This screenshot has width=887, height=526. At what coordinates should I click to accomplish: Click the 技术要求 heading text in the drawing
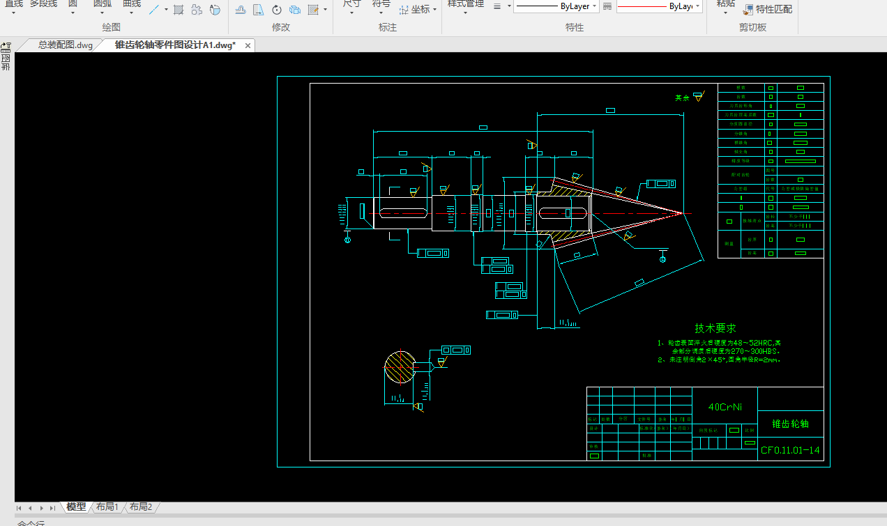point(715,328)
